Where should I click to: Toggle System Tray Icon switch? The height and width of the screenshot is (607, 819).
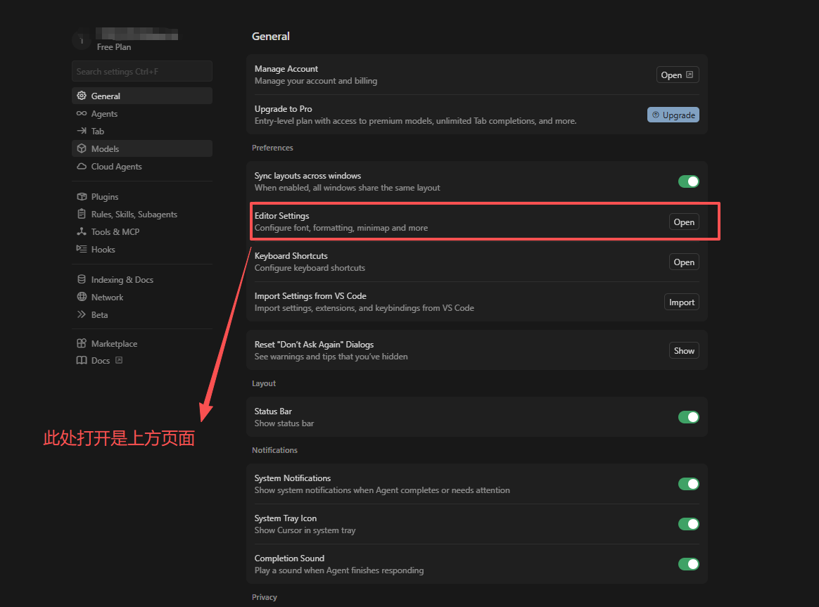tap(688, 524)
